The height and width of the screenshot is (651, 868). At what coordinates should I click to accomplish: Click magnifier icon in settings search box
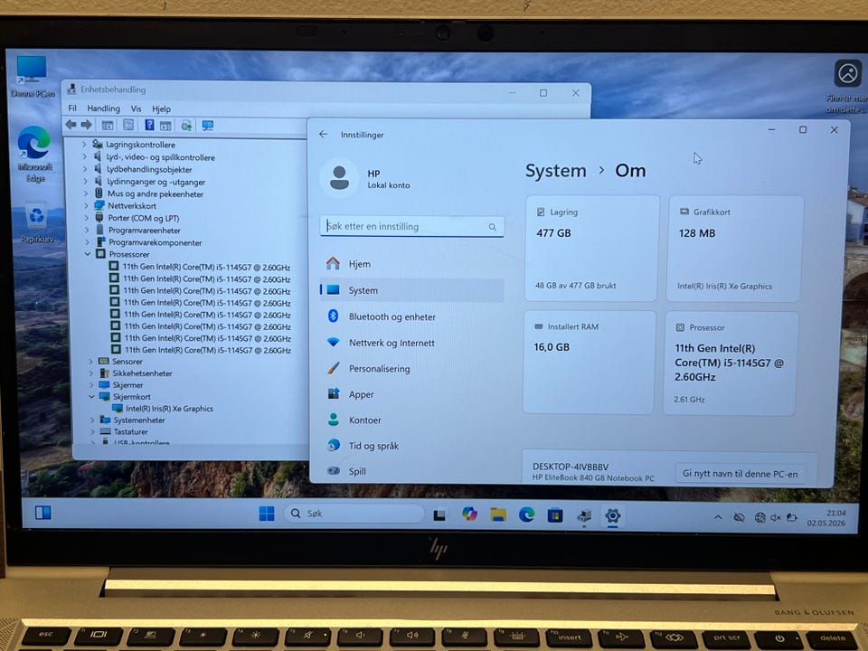(492, 227)
